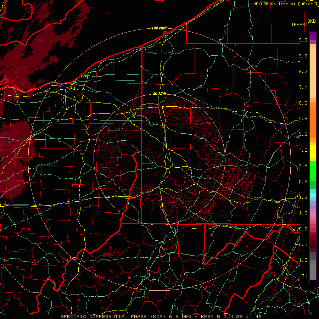319x319 pixels.
Task: Click the 1.0 scale label
Action: click(303, 213)
